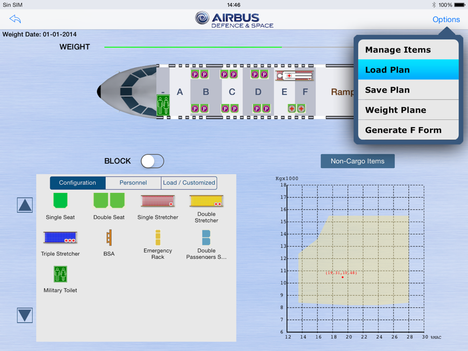This screenshot has height=351, width=468.
Task: Tap the lower double seat in section B
Action: click(200, 108)
